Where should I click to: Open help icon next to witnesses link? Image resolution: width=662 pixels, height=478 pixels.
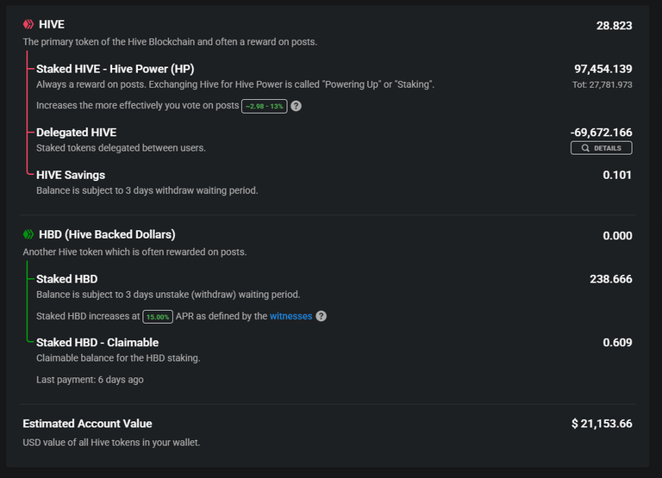point(321,316)
